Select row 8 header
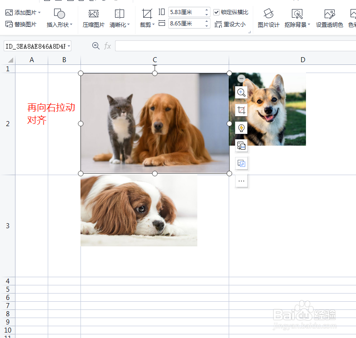Viewport: 356px width, 338px height. point(8,314)
